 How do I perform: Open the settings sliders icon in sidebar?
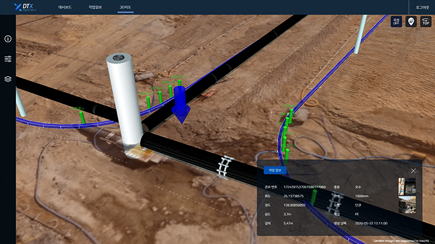pos(8,59)
